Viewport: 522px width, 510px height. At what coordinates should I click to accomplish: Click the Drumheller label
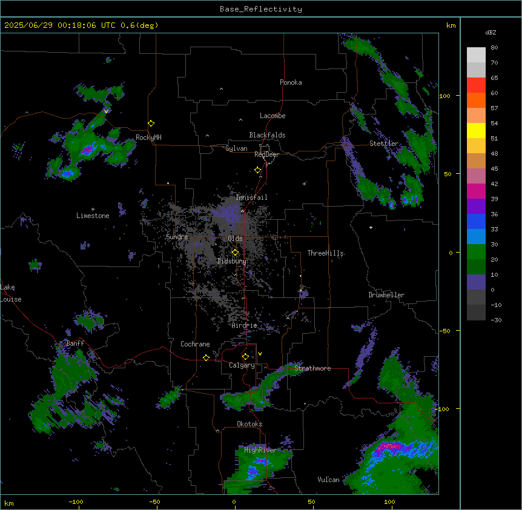pos(386,295)
